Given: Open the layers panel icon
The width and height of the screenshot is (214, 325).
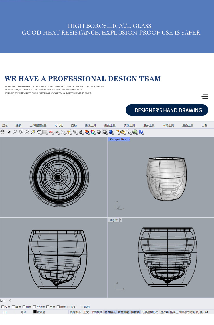Looking at the screenshot, I should 87,132.
